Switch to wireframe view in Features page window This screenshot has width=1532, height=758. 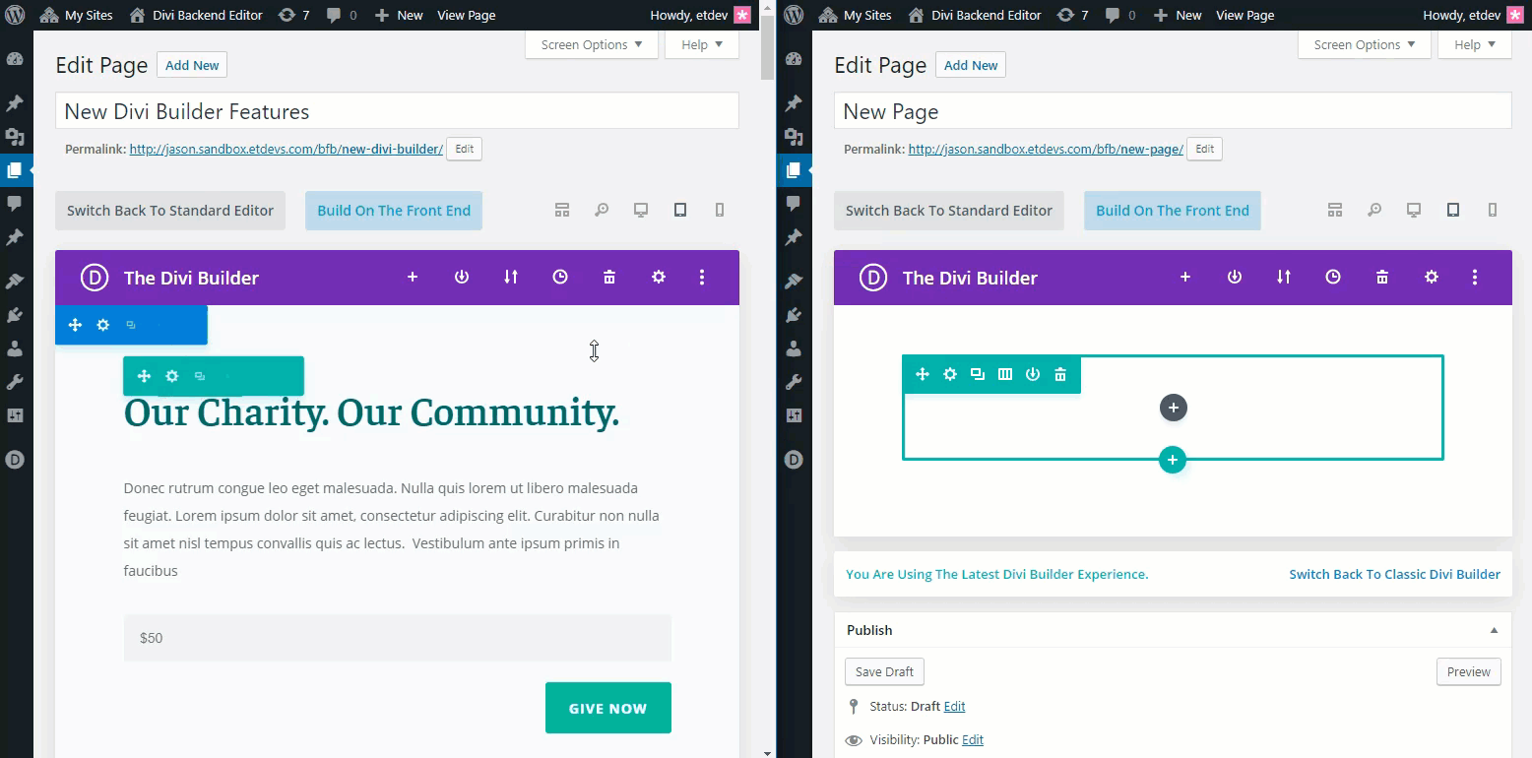[x=562, y=210]
